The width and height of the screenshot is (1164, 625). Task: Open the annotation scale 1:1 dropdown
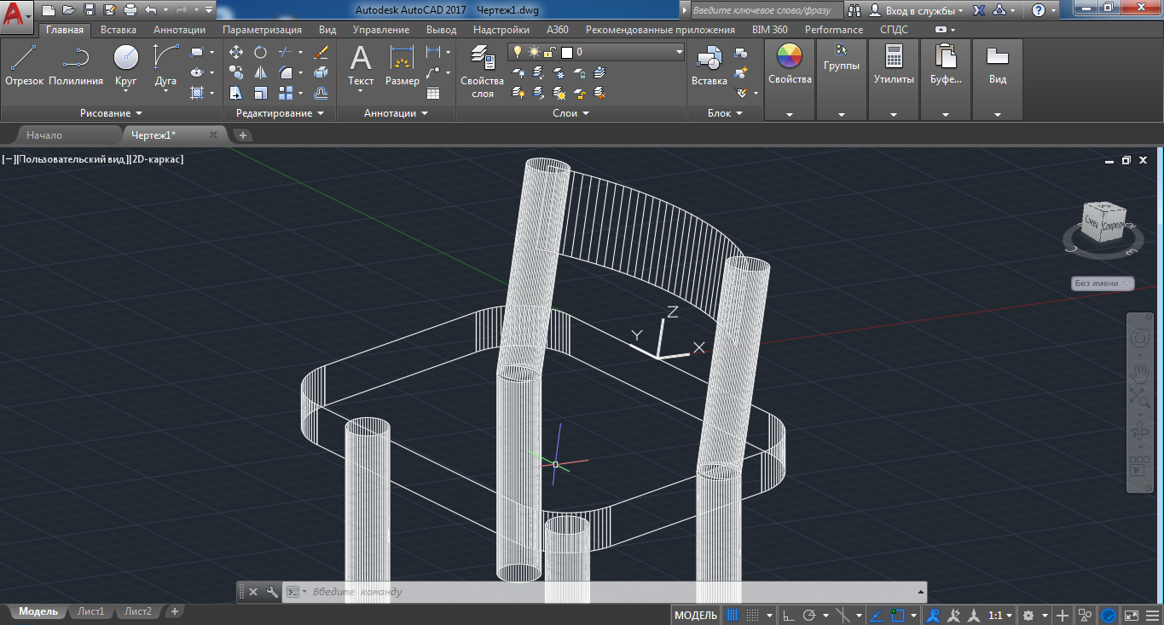(1000, 615)
